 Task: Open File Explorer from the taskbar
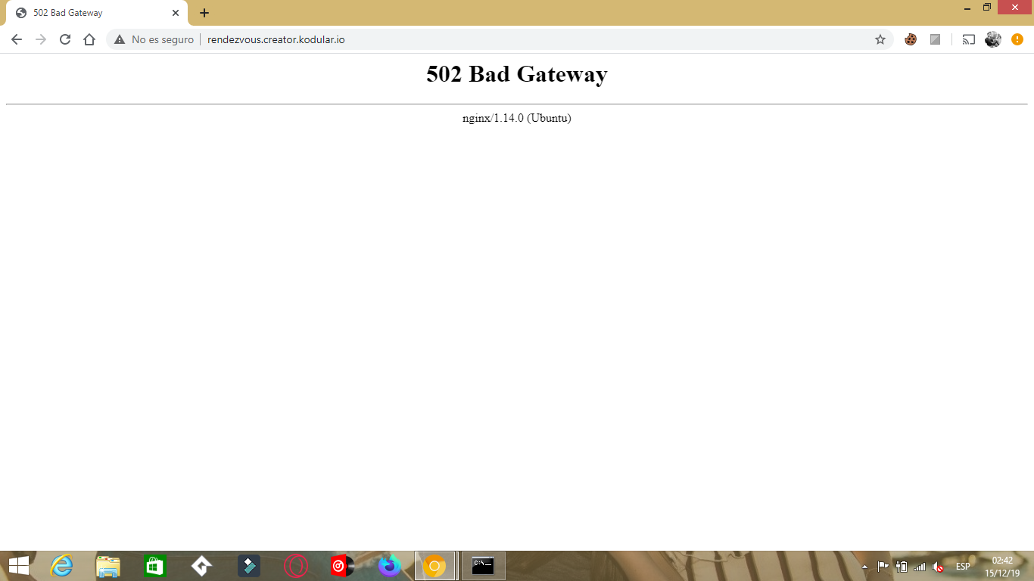[108, 566]
